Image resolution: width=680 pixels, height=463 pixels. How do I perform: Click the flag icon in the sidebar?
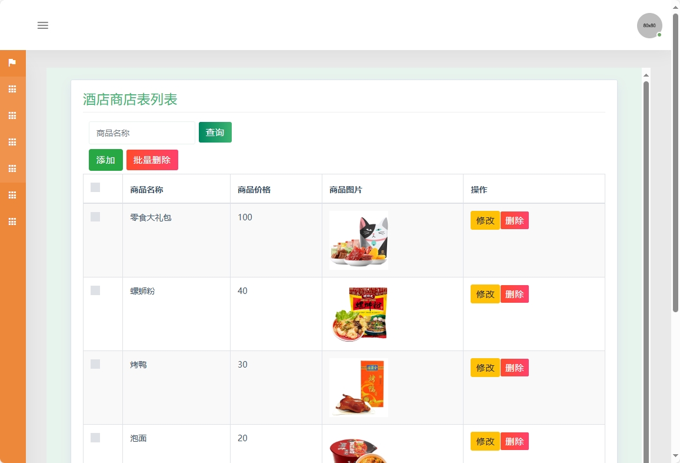pyautogui.click(x=12, y=62)
